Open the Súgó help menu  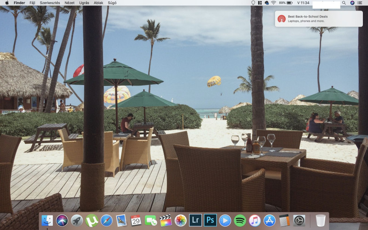tap(112, 3)
